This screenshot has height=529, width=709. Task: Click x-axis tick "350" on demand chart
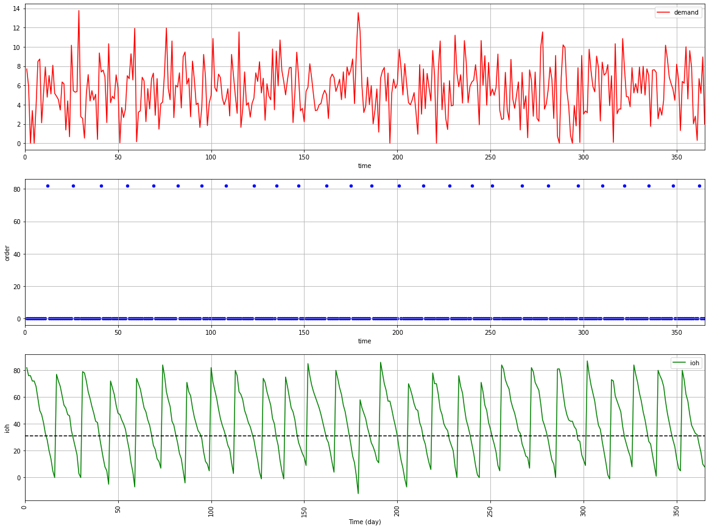click(x=677, y=157)
